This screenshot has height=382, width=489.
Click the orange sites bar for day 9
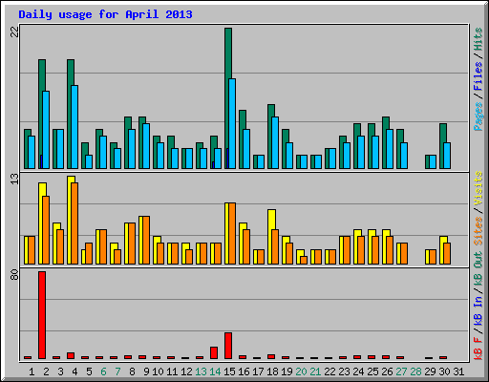146,240
